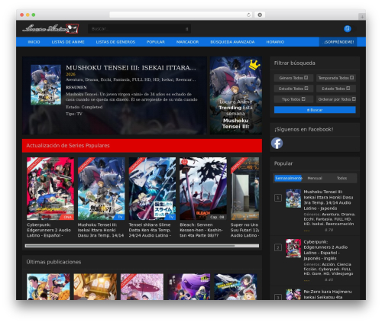Click Cyberpunk thumbnail in Popular list
This screenshot has width=382, height=323.
pos(293,248)
